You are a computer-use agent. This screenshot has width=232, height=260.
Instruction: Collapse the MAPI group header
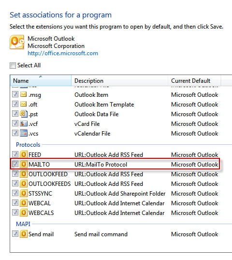[x=23, y=224]
